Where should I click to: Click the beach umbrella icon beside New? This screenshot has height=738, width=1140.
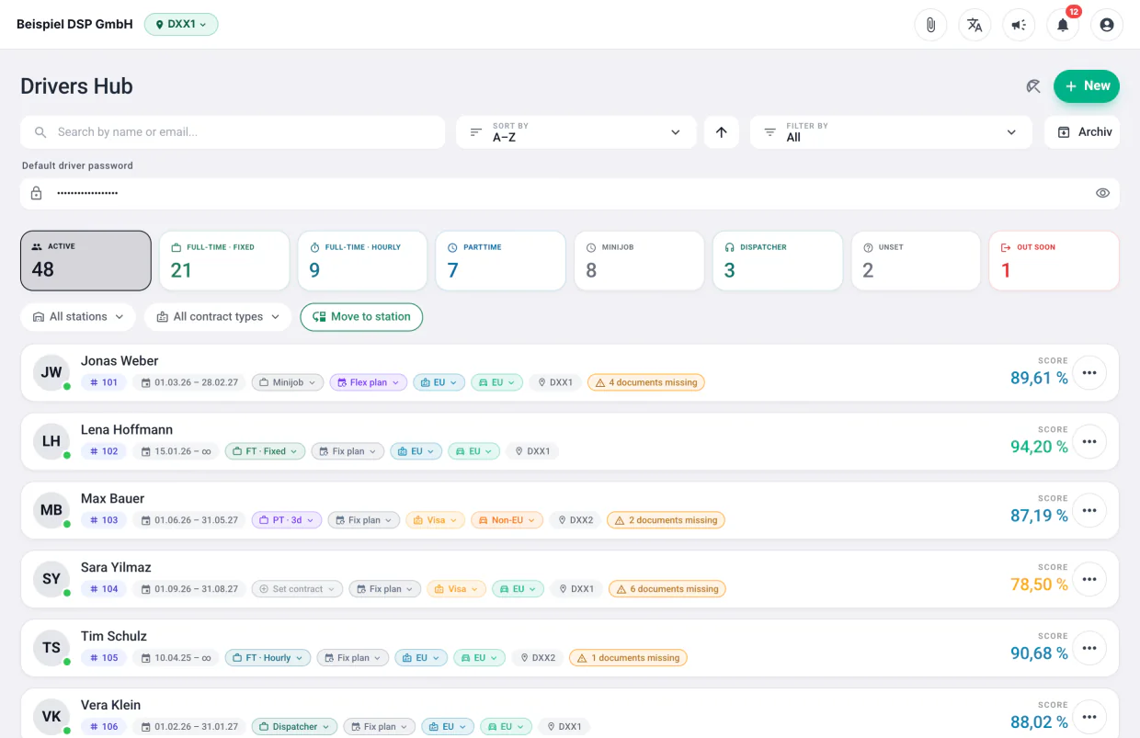tap(1033, 86)
